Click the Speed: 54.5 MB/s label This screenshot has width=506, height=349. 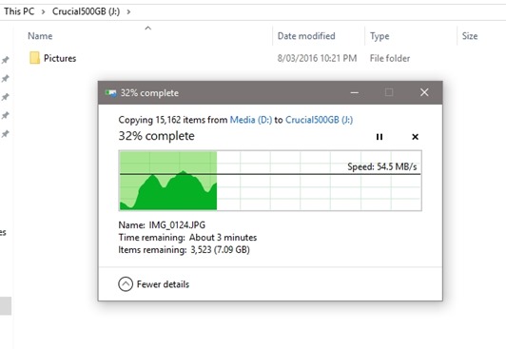pyautogui.click(x=382, y=166)
